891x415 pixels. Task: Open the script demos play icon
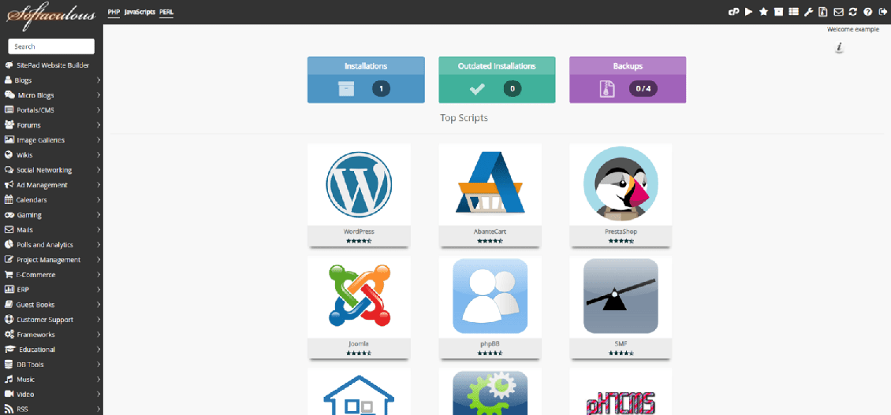[x=749, y=11]
